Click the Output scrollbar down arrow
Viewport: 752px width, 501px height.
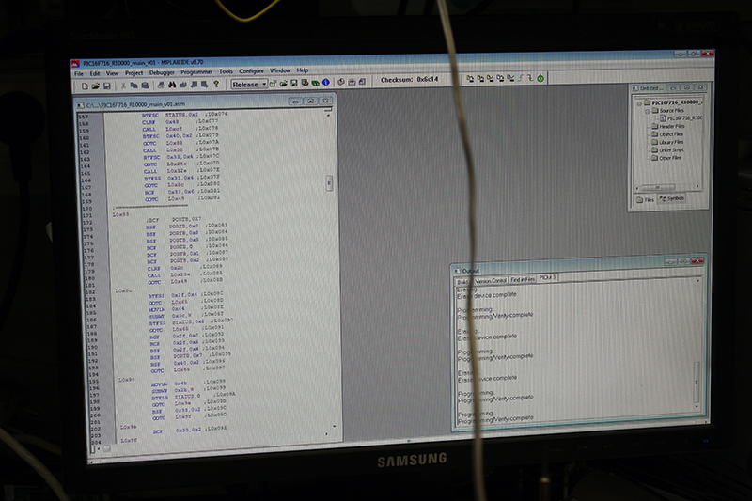pos(697,407)
